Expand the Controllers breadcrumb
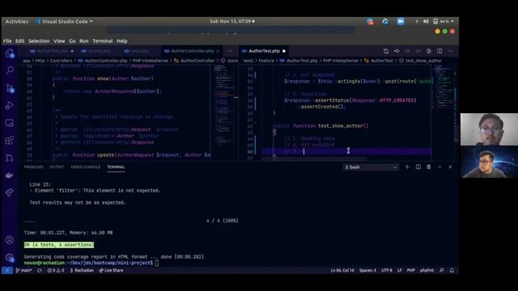The width and height of the screenshot is (518, 291). pos(62,61)
